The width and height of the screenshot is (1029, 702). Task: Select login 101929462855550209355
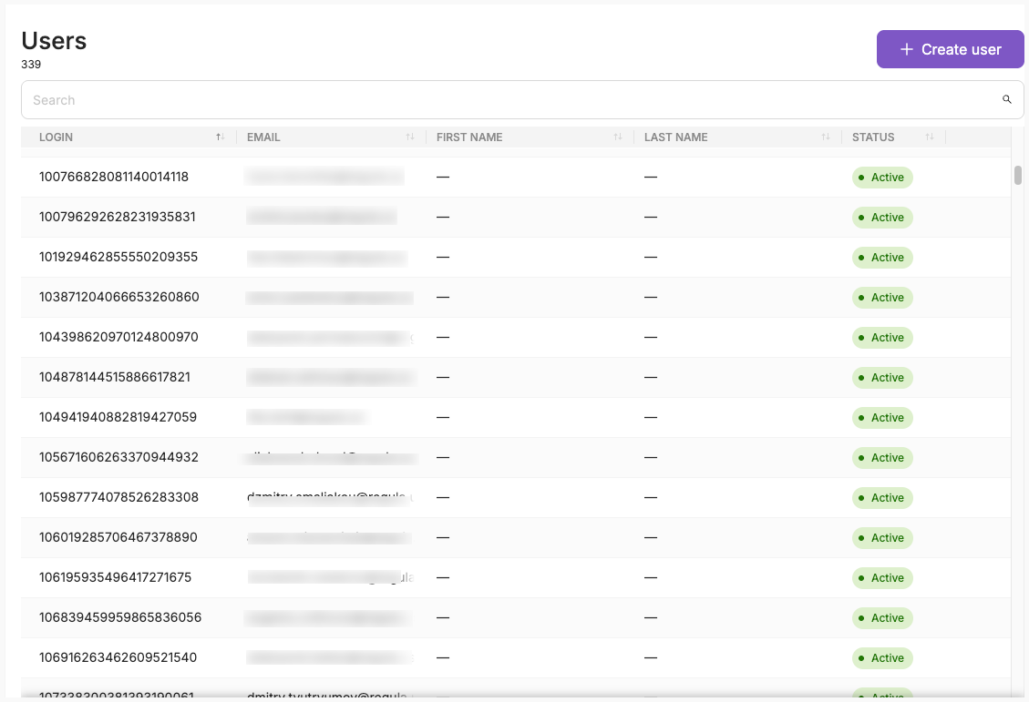coord(118,257)
